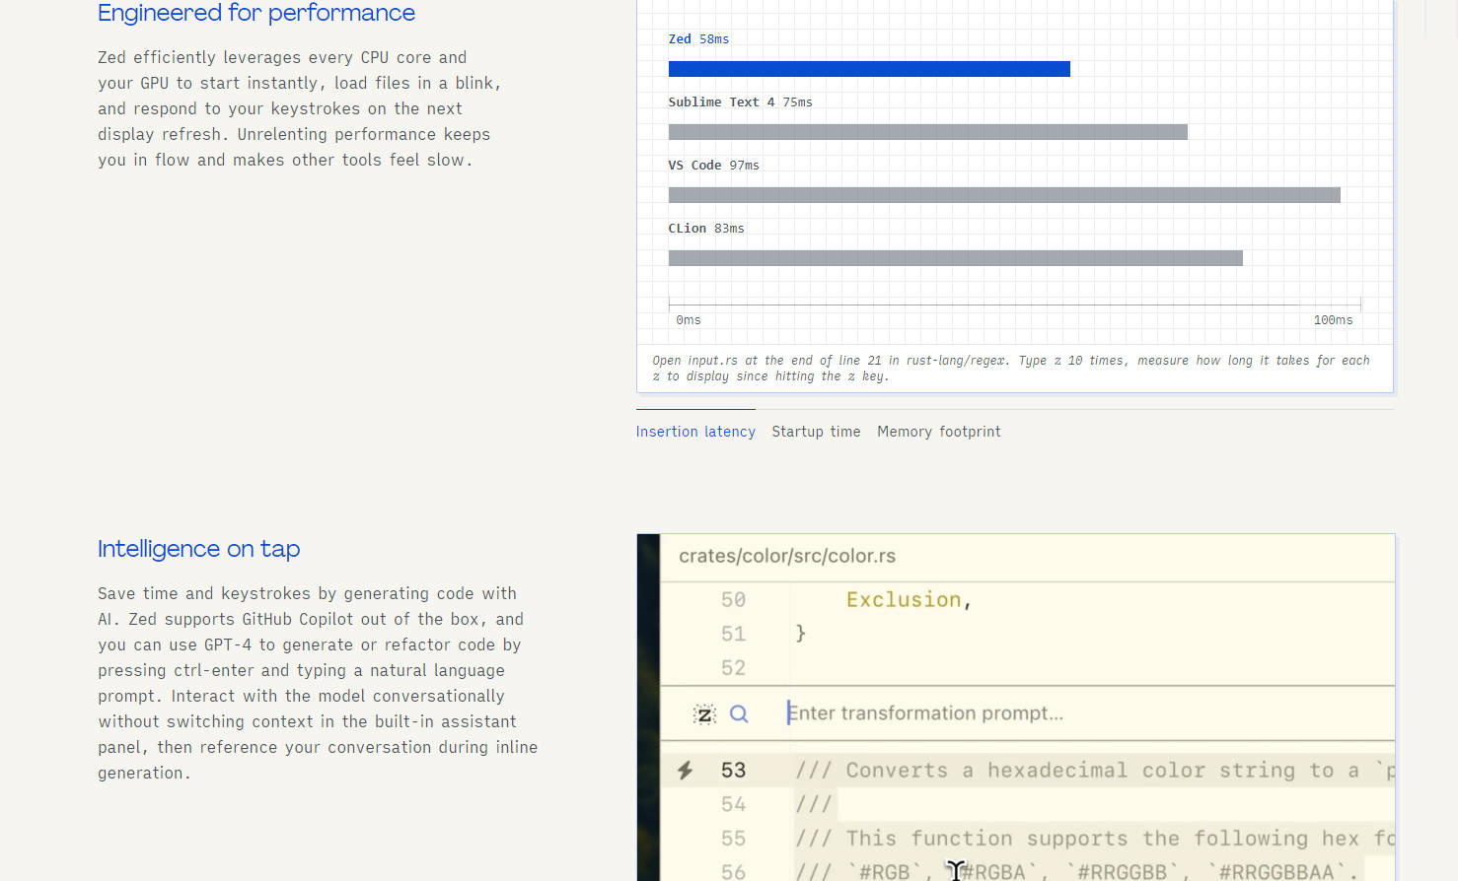Click line number 53 in the editor
Image resolution: width=1458 pixels, height=881 pixels.
pos(733,771)
